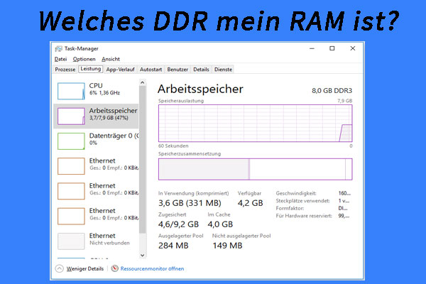Click the sidebar scroll up arrow
The width and height of the screenshot is (426, 284).
[x=143, y=82]
